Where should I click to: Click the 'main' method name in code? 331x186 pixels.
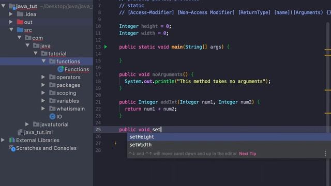(x=177, y=47)
